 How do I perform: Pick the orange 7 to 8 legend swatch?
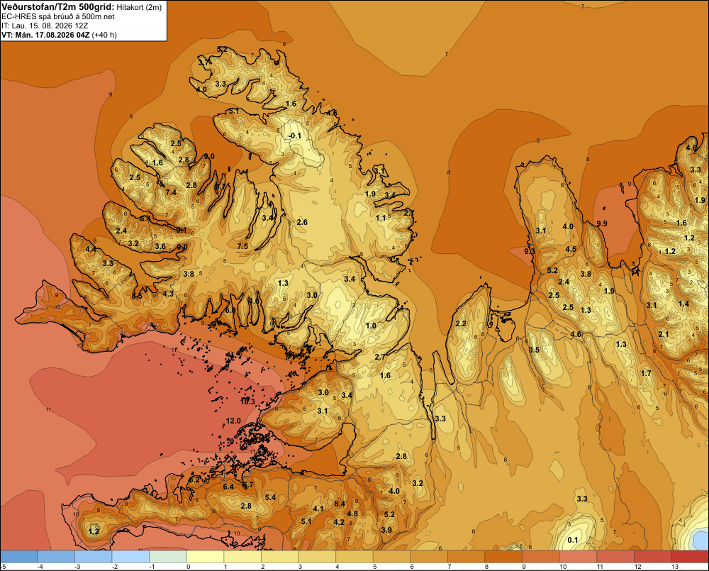(467, 557)
